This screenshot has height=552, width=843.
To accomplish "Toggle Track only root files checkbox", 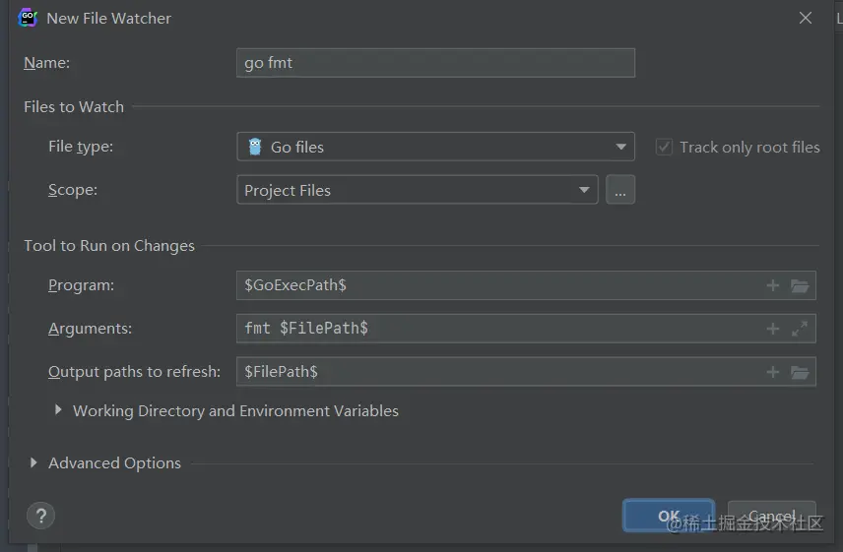I will (664, 147).
